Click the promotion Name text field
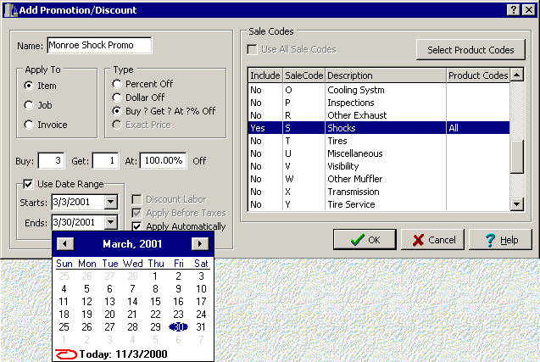The height and width of the screenshot is (362, 540). [98, 45]
